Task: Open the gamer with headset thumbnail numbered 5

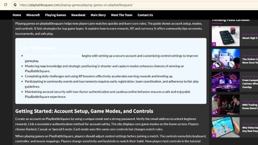Action: click(x=225, y=104)
